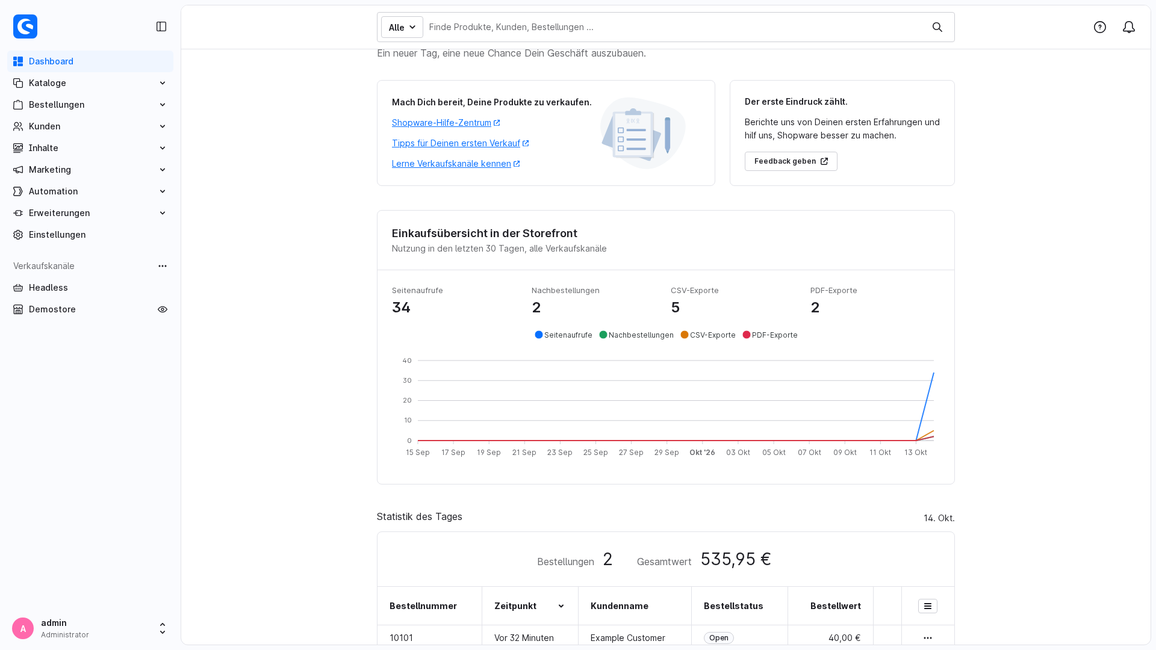Open the admin user menu chevrons
Image resolution: width=1156 pixels, height=650 pixels.
(x=163, y=628)
